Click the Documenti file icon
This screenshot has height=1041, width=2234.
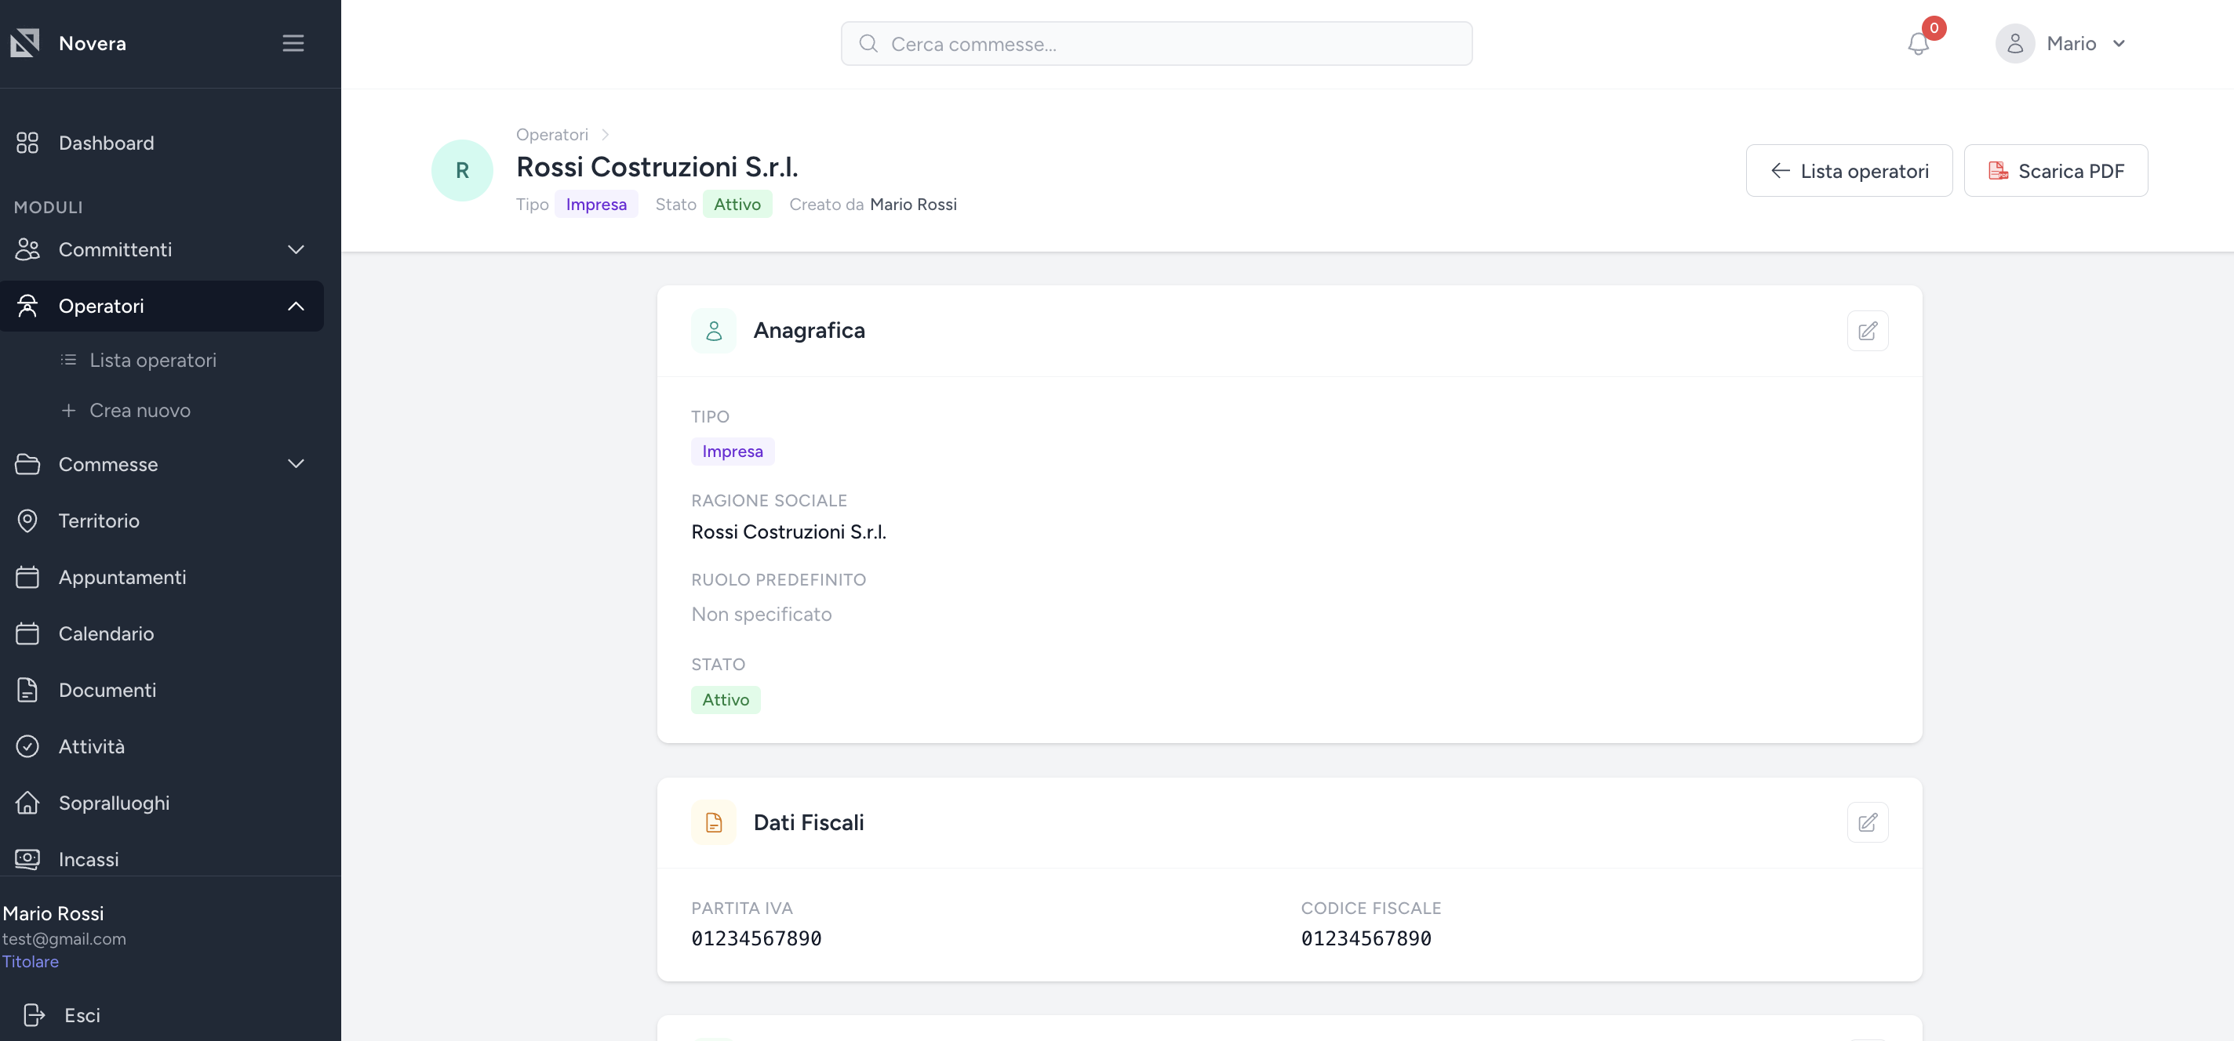27,690
